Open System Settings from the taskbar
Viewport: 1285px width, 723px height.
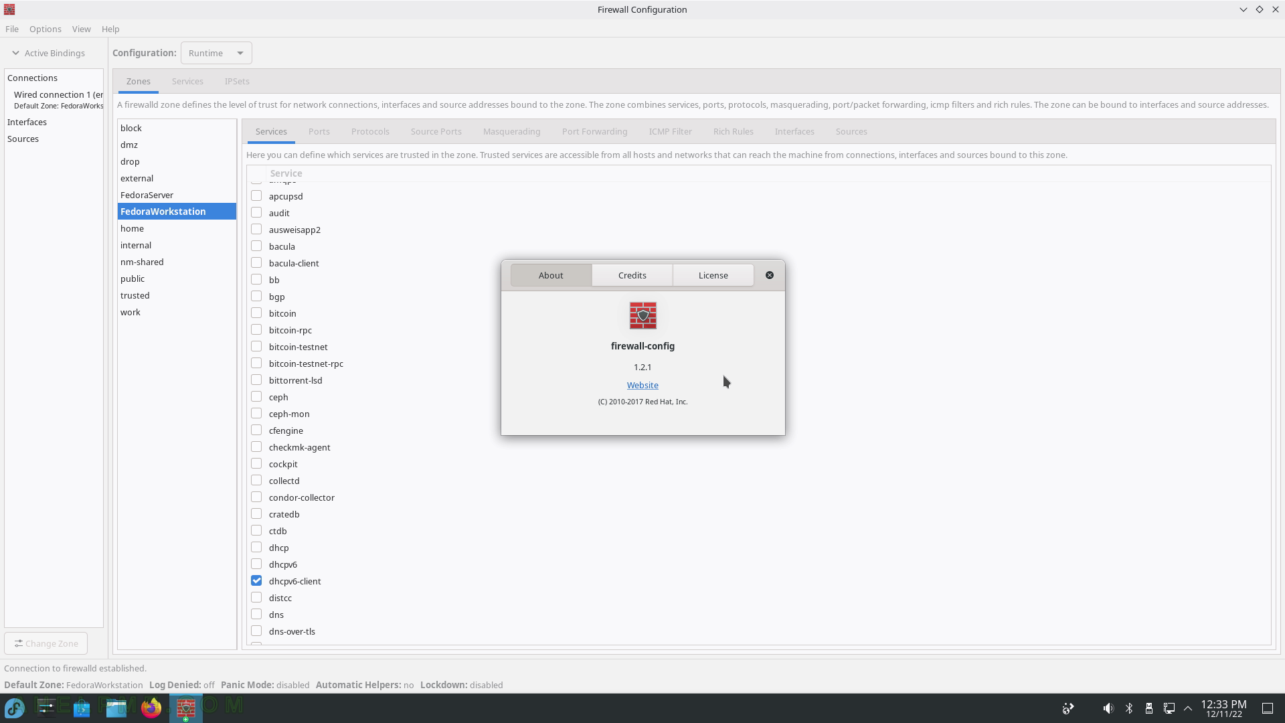tap(47, 708)
